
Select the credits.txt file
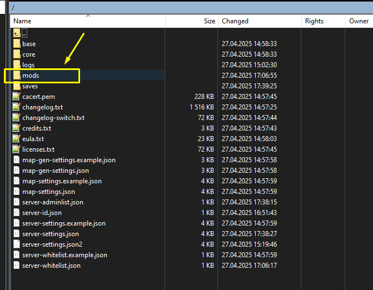pos(37,128)
